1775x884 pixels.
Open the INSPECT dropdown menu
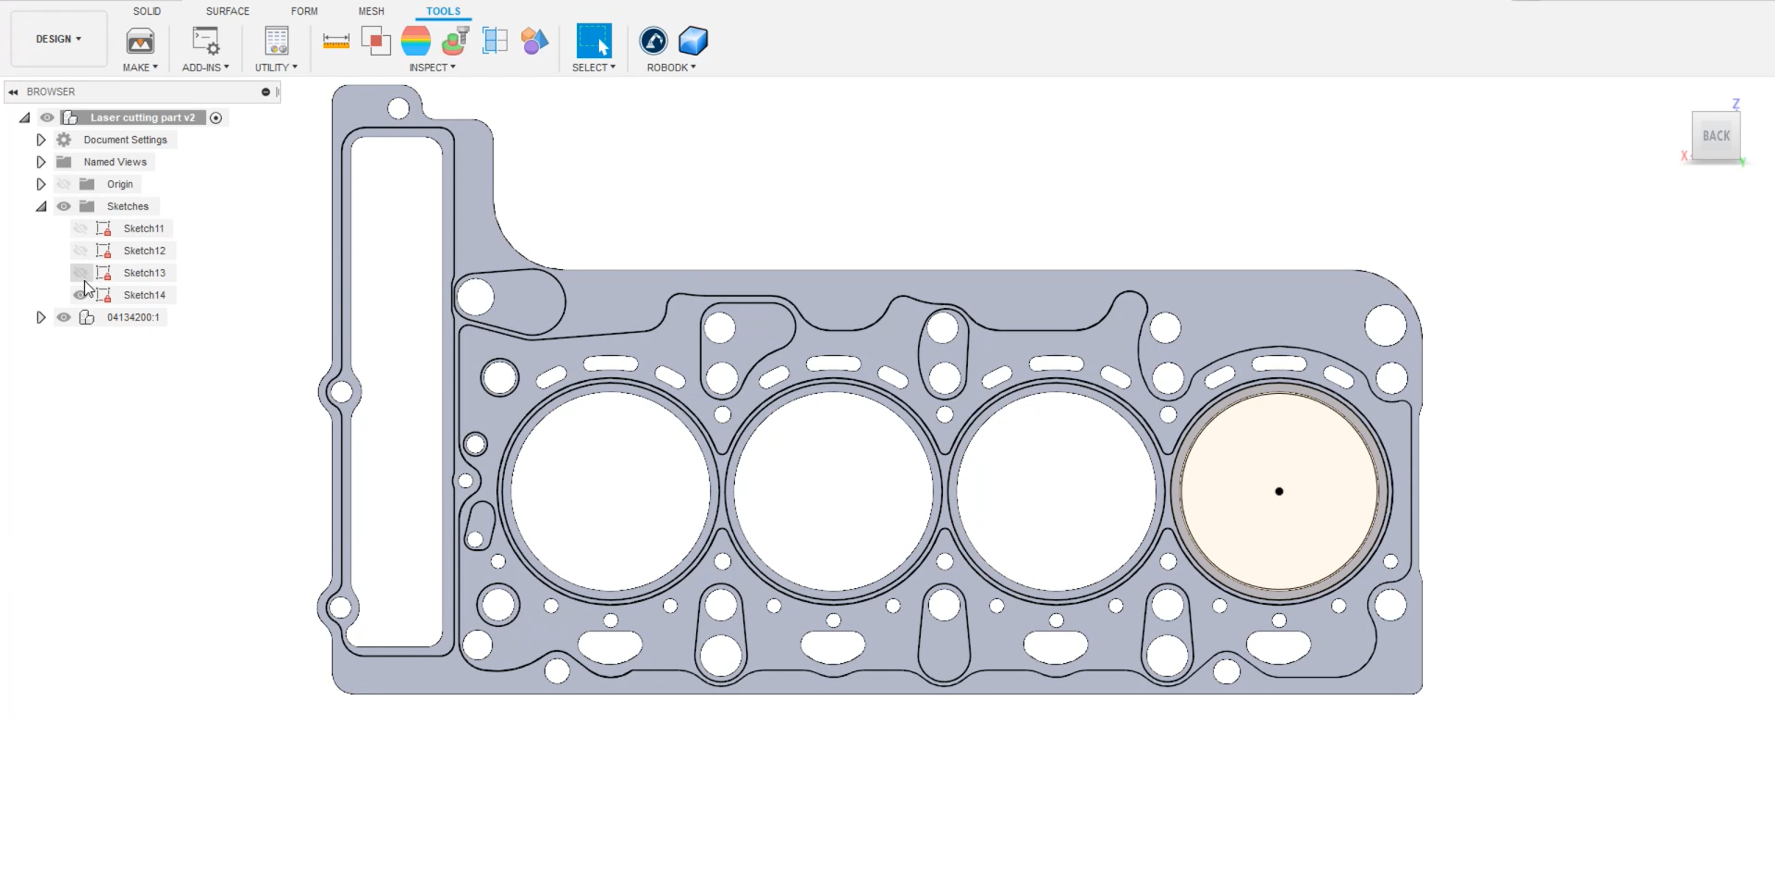tap(433, 67)
